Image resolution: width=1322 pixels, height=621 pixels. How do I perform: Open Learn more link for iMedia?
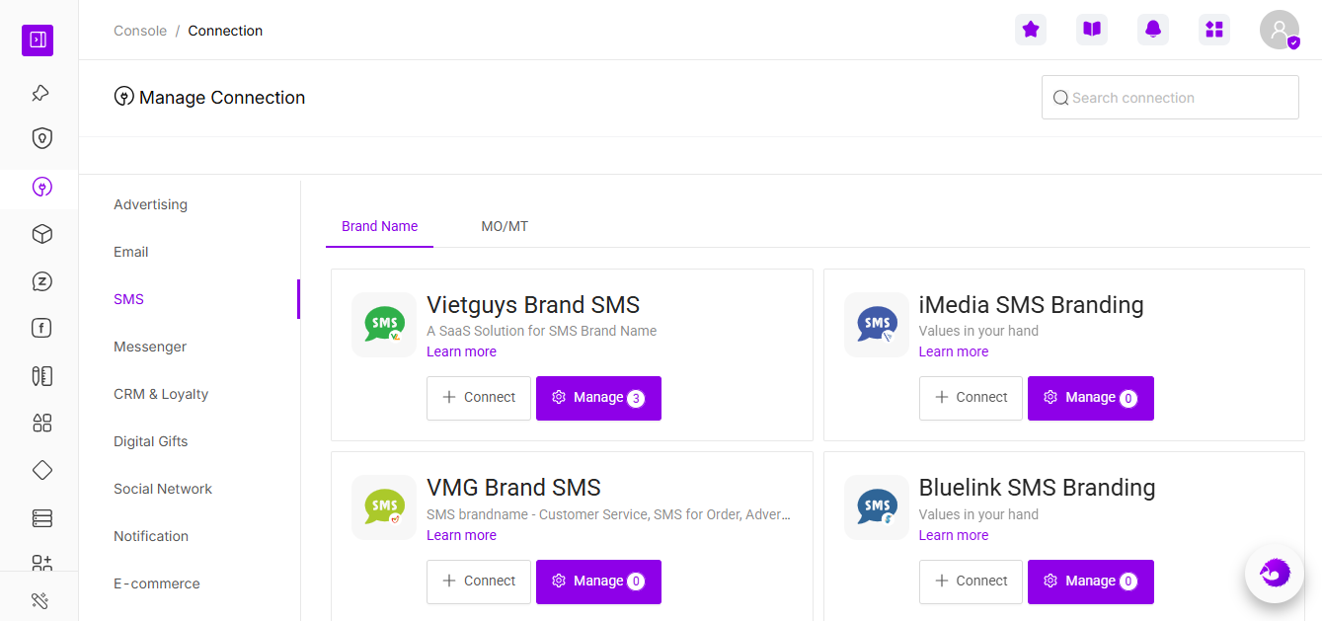coord(954,351)
